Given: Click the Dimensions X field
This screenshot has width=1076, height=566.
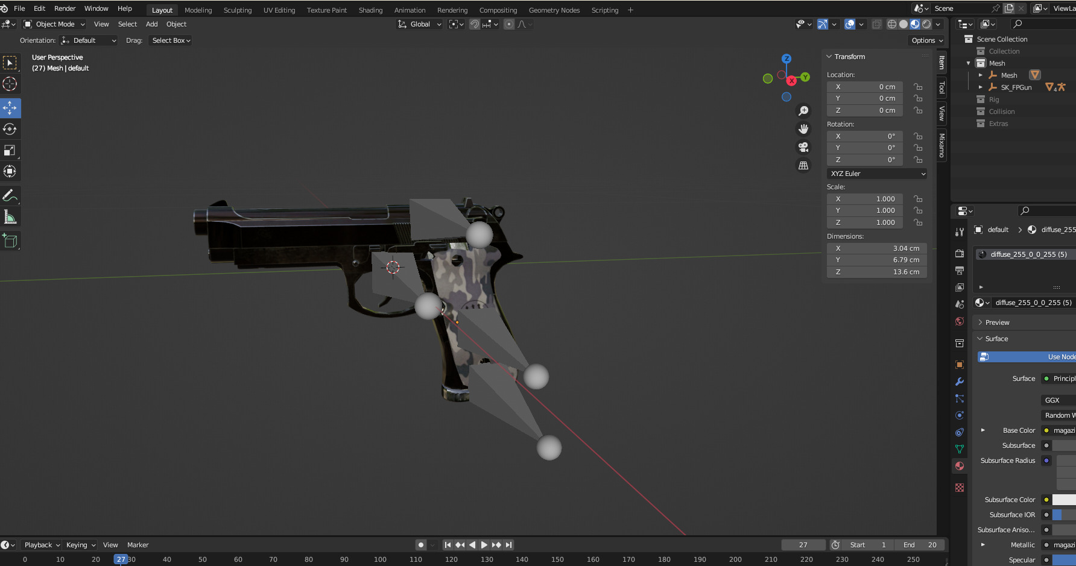Looking at the screenshot, I should pyautogui.click(x=877, y=248).
